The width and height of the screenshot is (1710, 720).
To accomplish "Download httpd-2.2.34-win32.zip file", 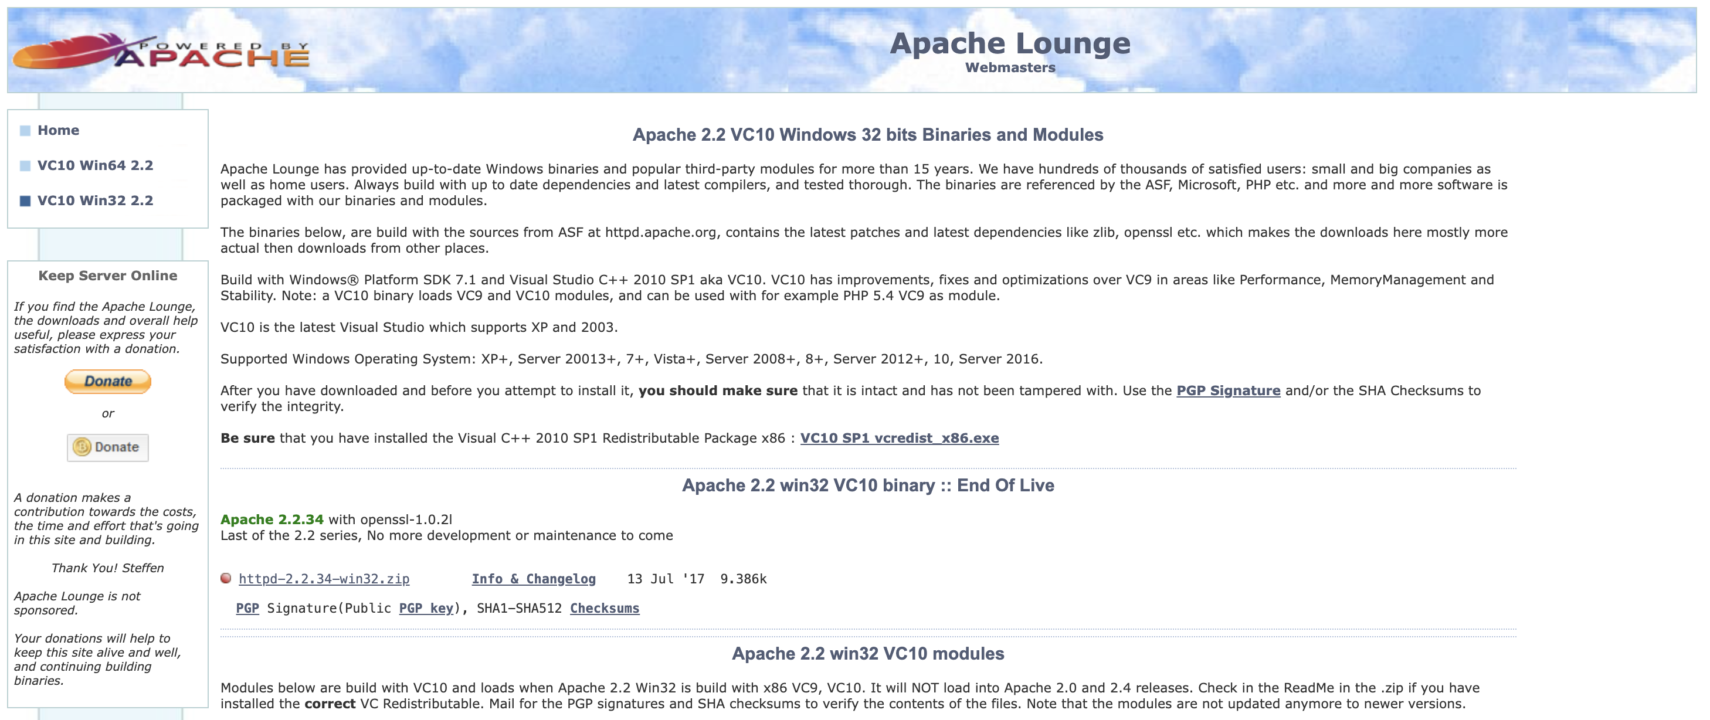I will coord(324,579).
